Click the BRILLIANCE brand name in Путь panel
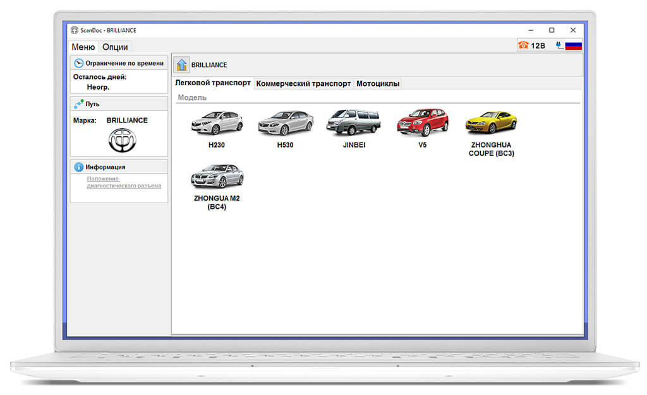Image resolution: width=647 pixels, height=395 pixels. 127,121
